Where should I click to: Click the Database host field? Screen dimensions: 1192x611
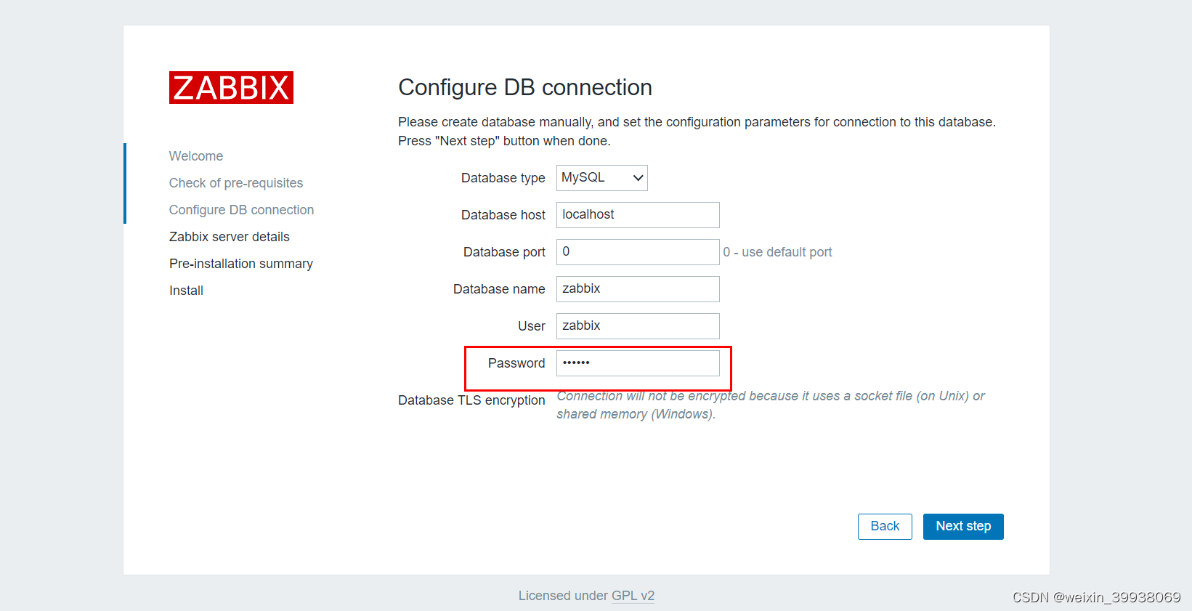[638, 215]
